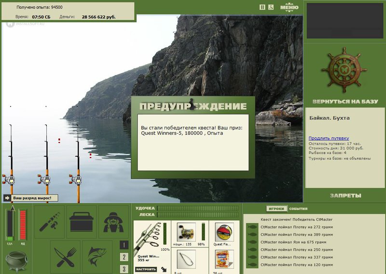Click the red ЯД level bar
This screenshot has width=386, height=274.
pyautogui.click(x=23, y=225)
